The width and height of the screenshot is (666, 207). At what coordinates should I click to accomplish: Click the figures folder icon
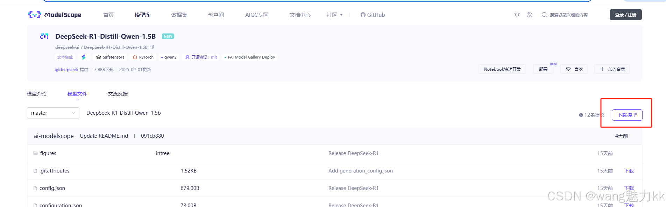coord(35,153)
